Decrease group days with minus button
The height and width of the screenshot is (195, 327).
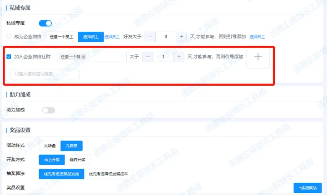(x=148, y=57)
